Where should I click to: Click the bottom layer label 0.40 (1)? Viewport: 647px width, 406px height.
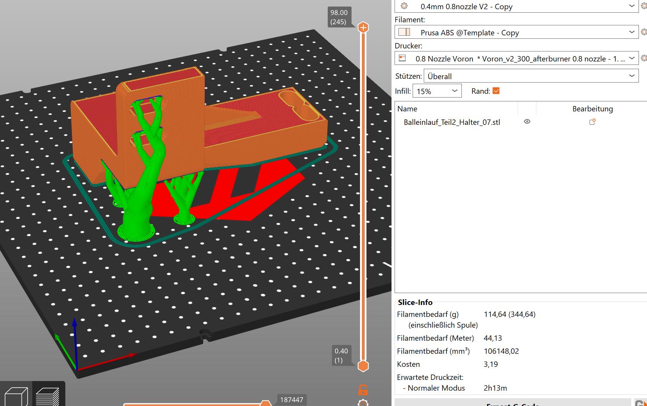pos(341,355)
